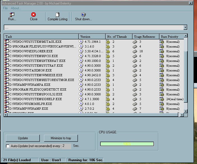197x164 pixels.
Task: Click the 21 File(s) Loaded status text
Action: tap(17, 160)
